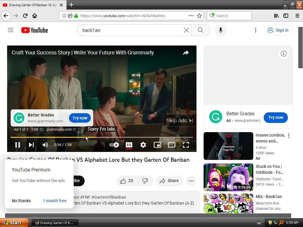Viewport: 303px width, 227px height.
Task: Mute the video volume
Action: [x=45, y=145]
